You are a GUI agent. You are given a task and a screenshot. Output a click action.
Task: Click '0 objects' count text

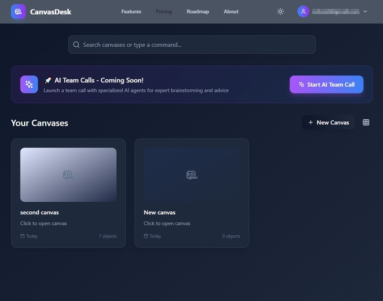point(231,236)
